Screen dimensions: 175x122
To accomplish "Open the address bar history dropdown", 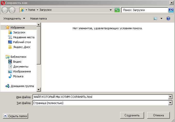I will pyautogui.click(x=111, y=10).
